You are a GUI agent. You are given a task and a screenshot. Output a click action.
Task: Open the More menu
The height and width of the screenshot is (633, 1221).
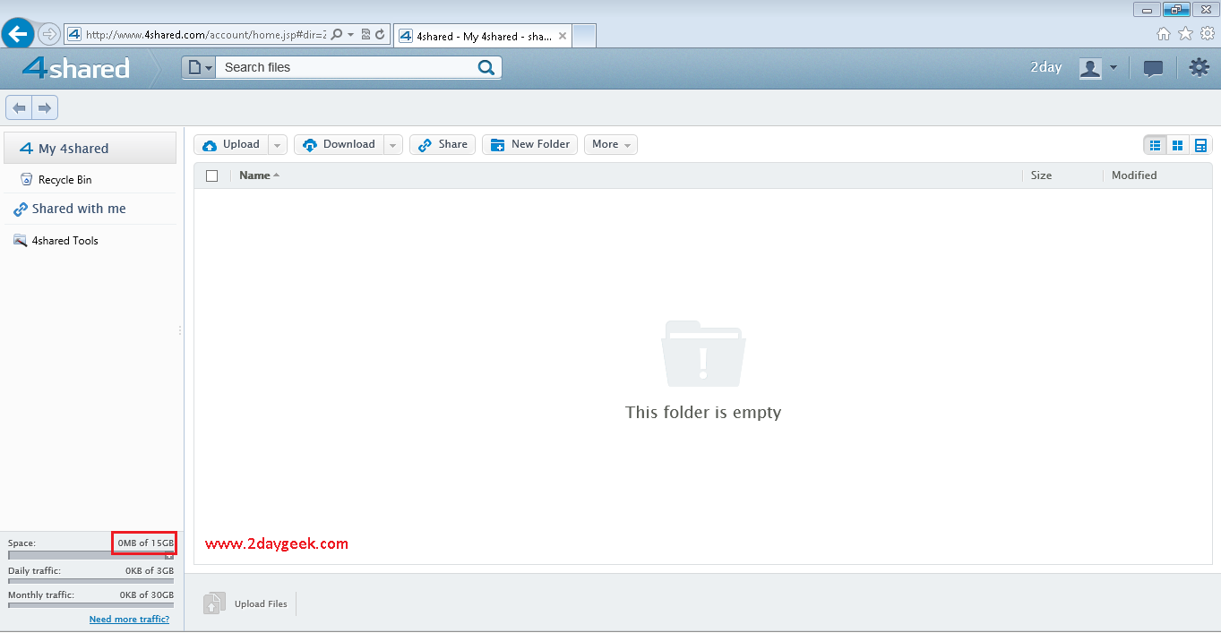point(611,144)
